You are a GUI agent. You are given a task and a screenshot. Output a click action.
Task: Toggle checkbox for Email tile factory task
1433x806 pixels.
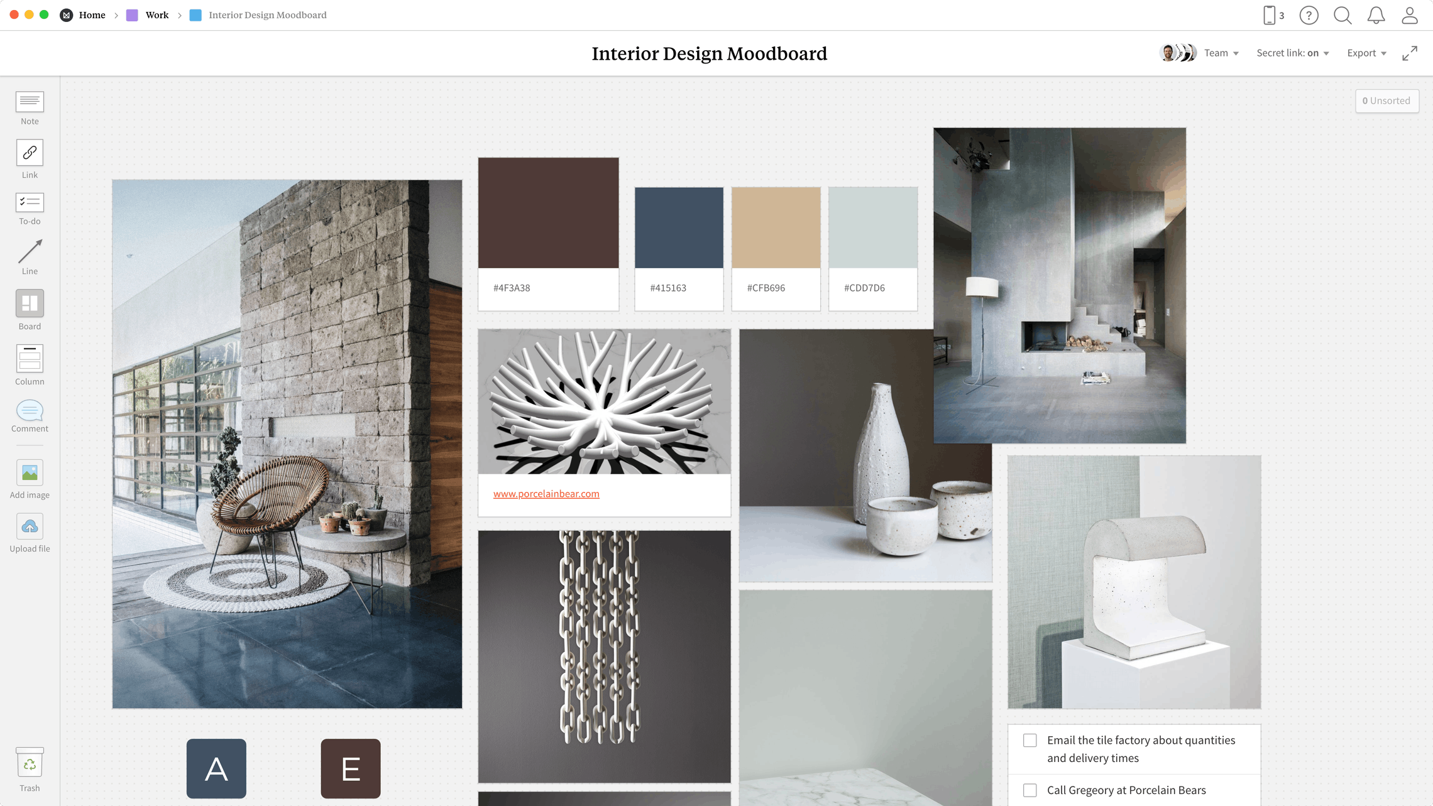click(1031, 740)
